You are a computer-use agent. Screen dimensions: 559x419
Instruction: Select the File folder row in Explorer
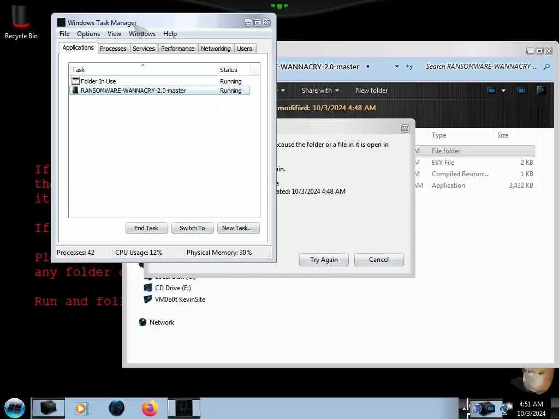tap(475, 151)
